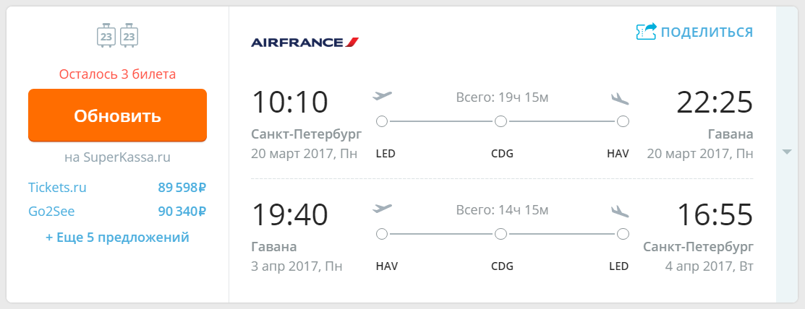Select the CDG layover on outbound route

click(501, 121)
